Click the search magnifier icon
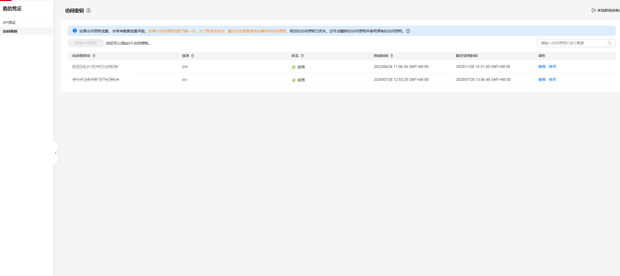Image resolution: width=620 pixels, height=276 pixels. [x=610, y=43]
